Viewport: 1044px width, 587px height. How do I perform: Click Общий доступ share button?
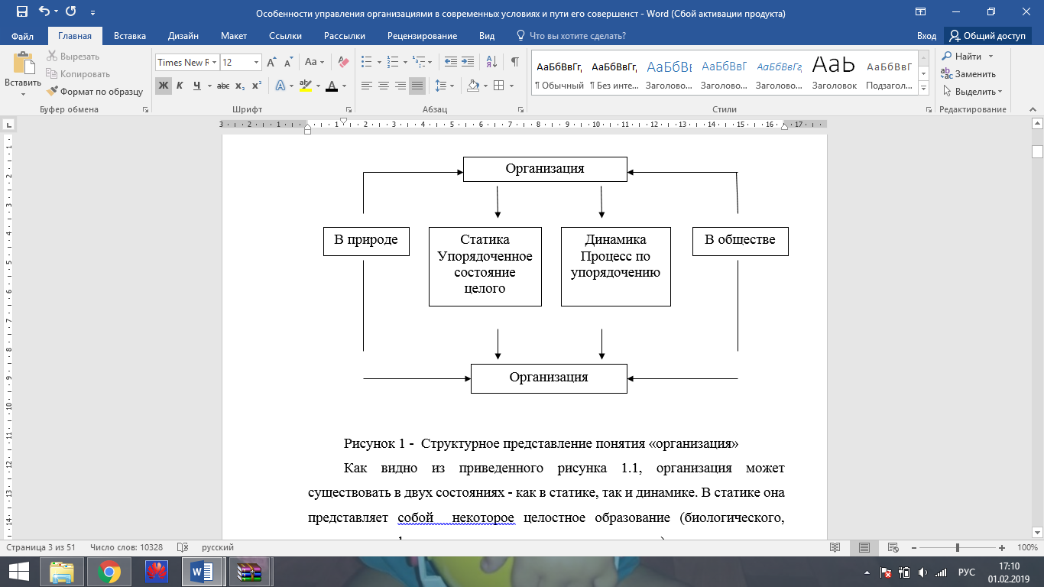tap(987, 36)
